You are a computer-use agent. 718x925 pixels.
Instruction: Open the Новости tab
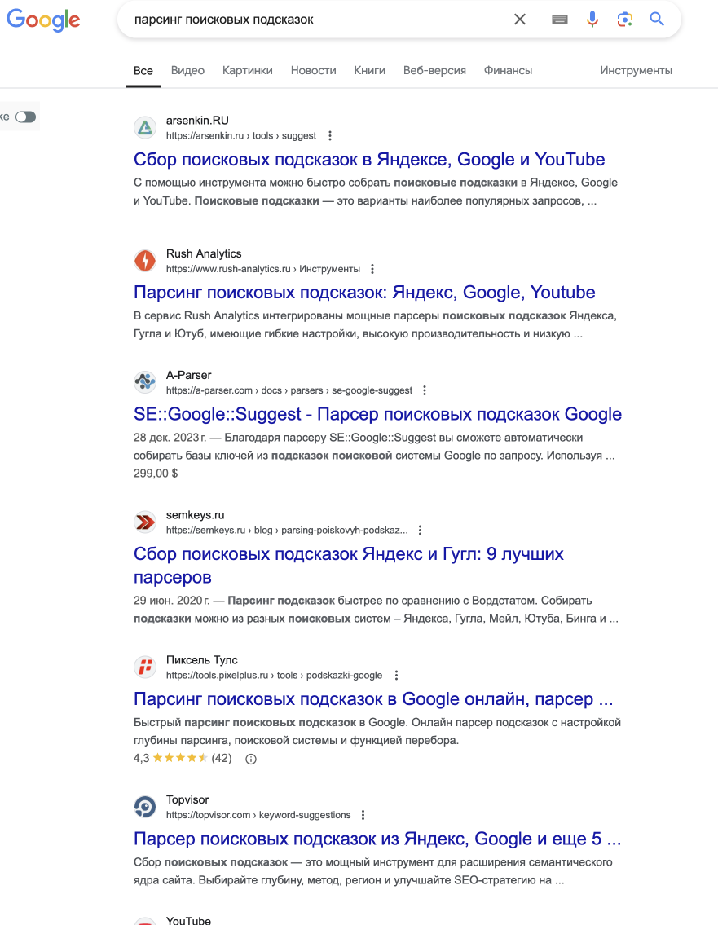tap(313, 70)
